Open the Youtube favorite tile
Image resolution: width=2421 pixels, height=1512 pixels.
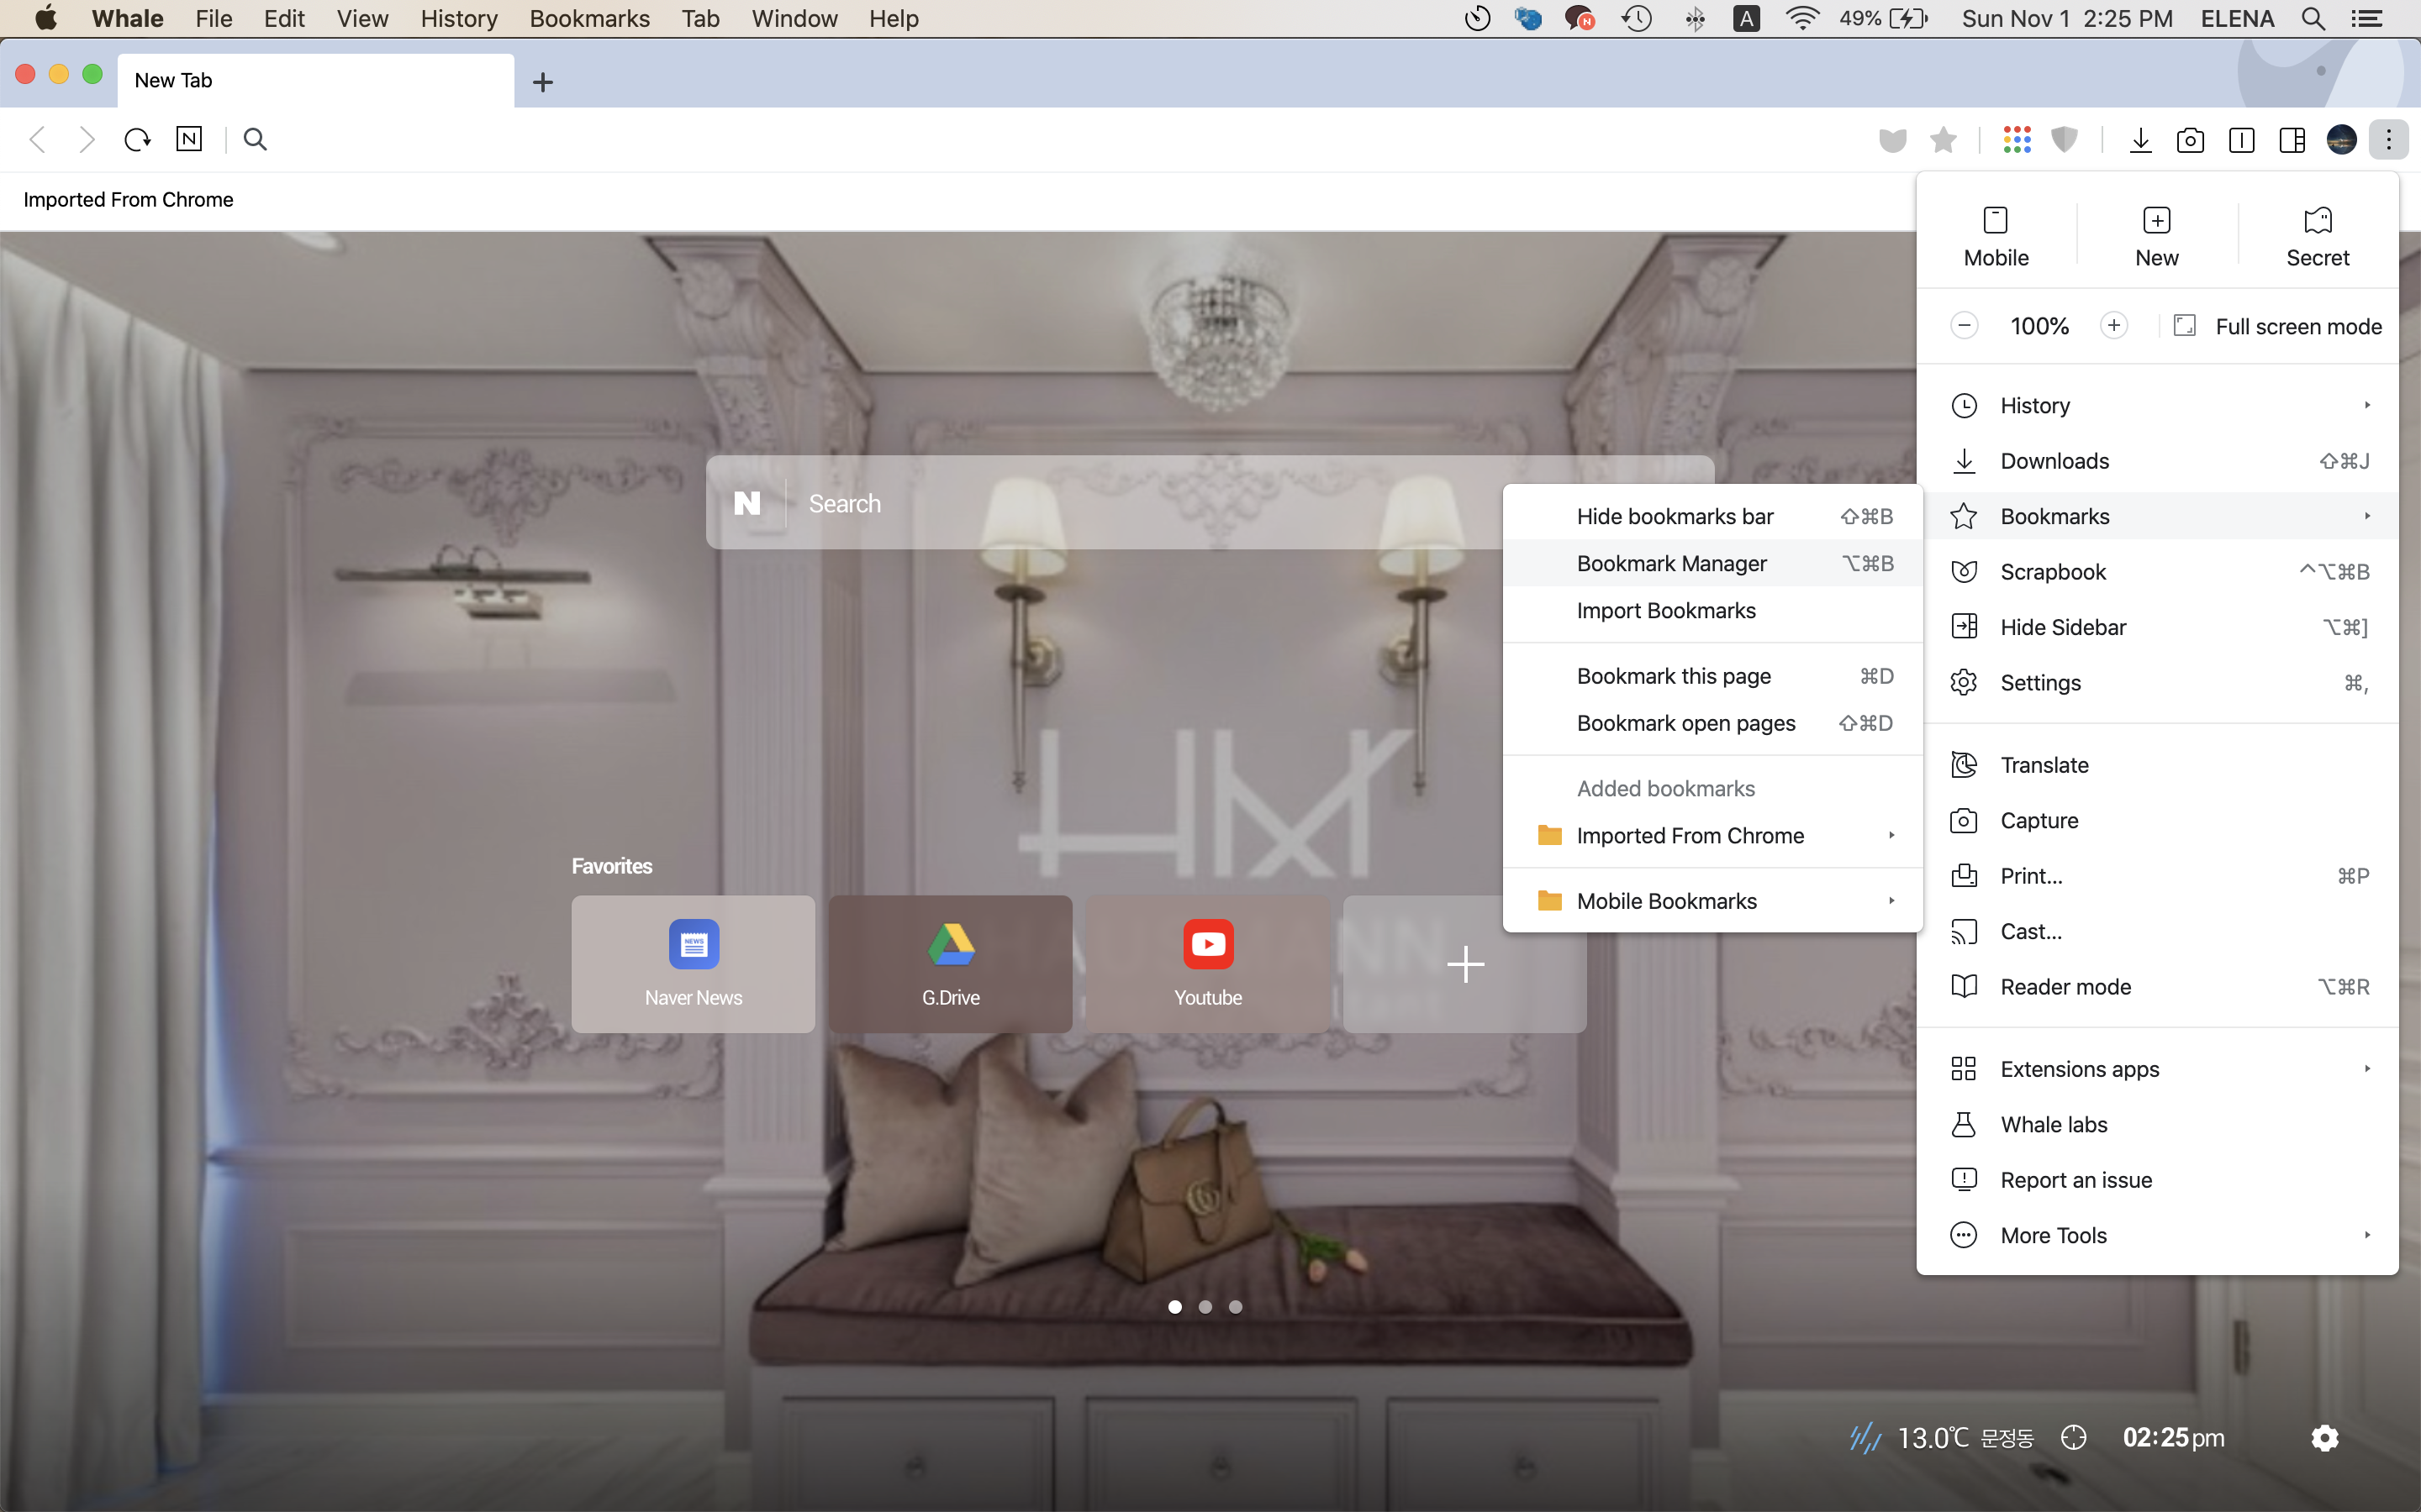coord(1207,963)
